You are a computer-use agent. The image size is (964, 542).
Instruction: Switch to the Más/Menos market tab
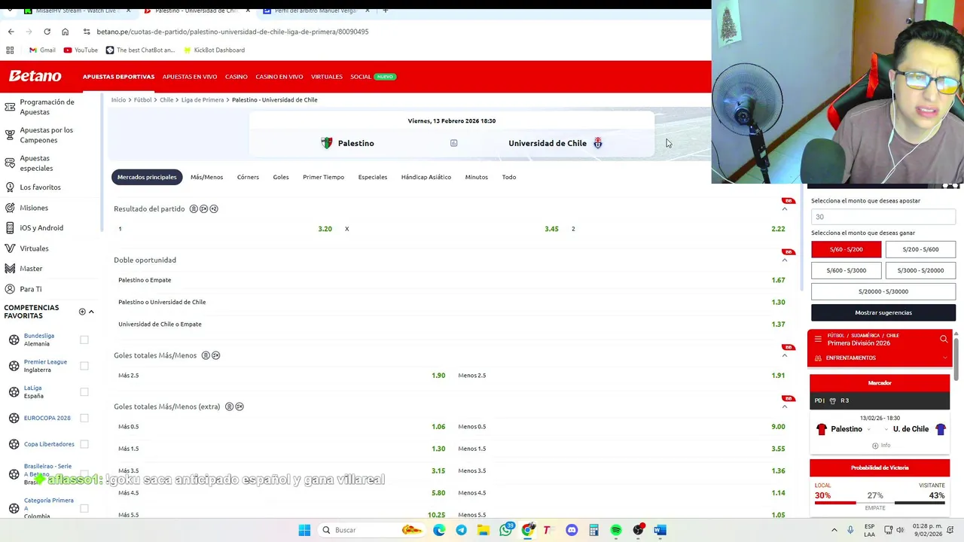[x=206, y=177]
